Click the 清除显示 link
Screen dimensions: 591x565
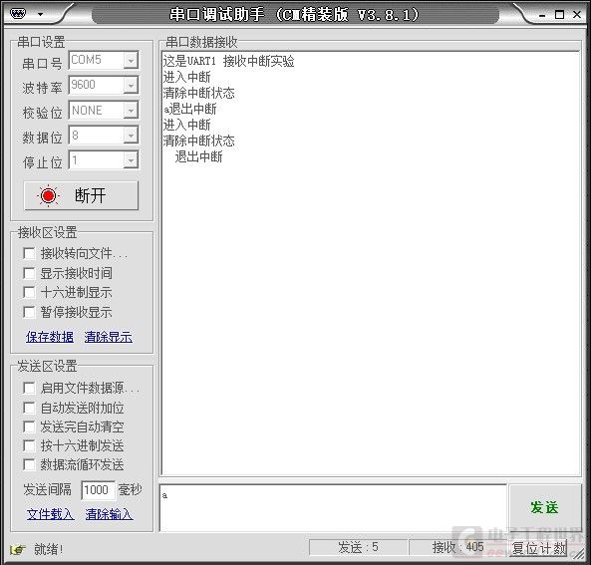109,337
